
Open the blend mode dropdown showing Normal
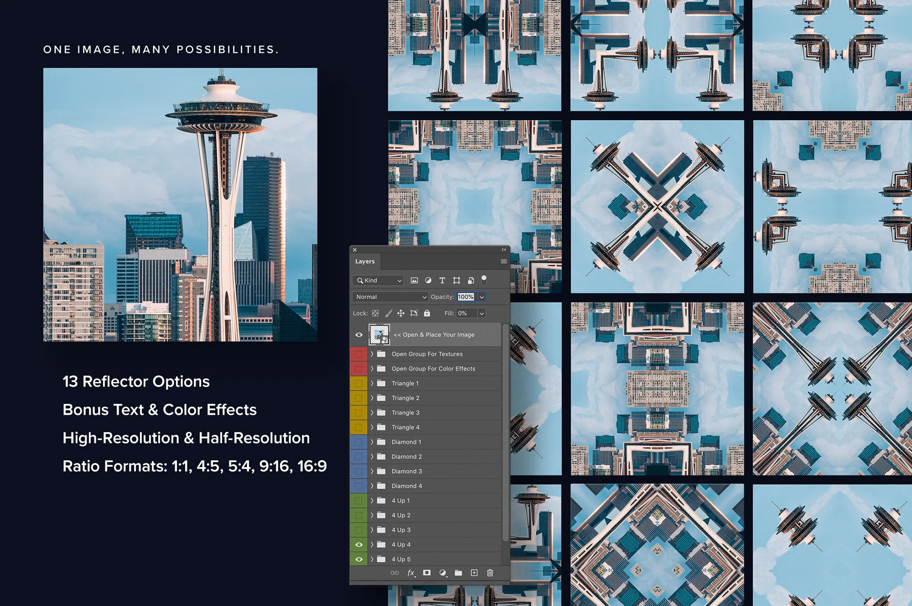coord(390,297)
